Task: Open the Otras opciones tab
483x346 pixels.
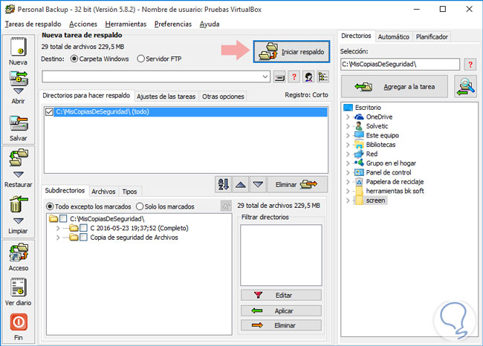Action: [223, 97]
